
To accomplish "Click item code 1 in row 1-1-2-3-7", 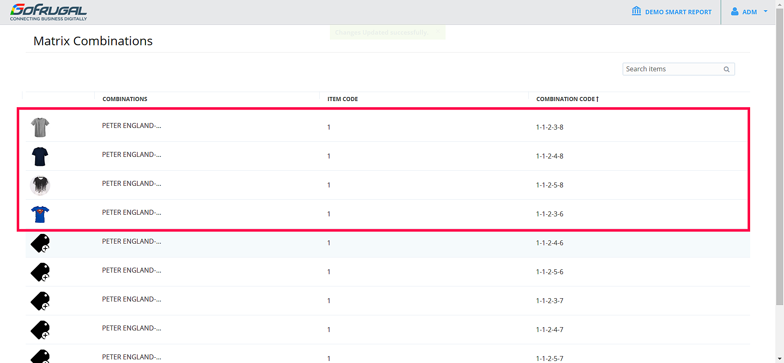I will point(329,301).
